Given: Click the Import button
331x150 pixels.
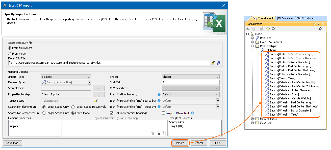Looking at the screenshot, I should point(180,143).
